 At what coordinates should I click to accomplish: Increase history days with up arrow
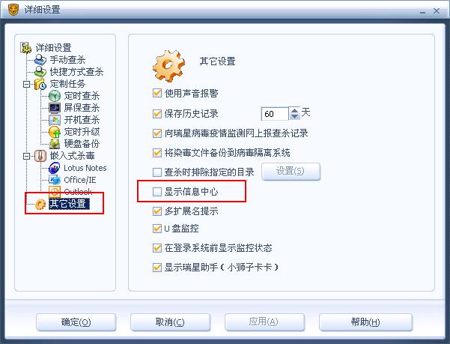click(x=294, y=111)
